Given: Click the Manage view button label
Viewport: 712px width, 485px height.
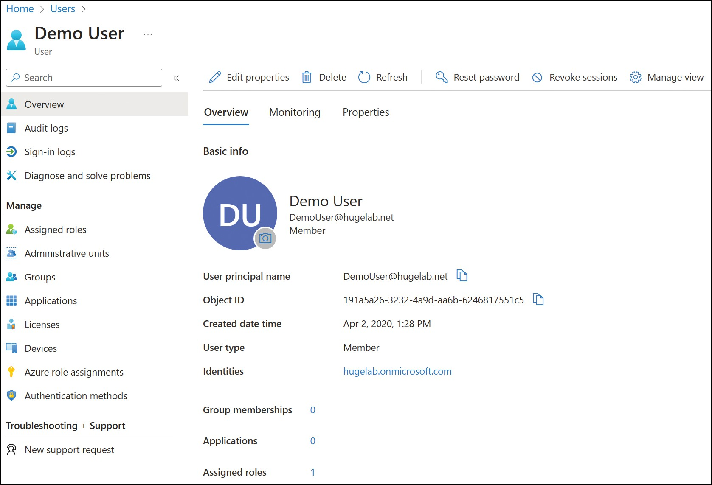Looking at the screenshot, I should pyautogui.click(x=675, y=78).
